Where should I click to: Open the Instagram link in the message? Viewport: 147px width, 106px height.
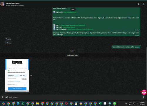(80, 29)
